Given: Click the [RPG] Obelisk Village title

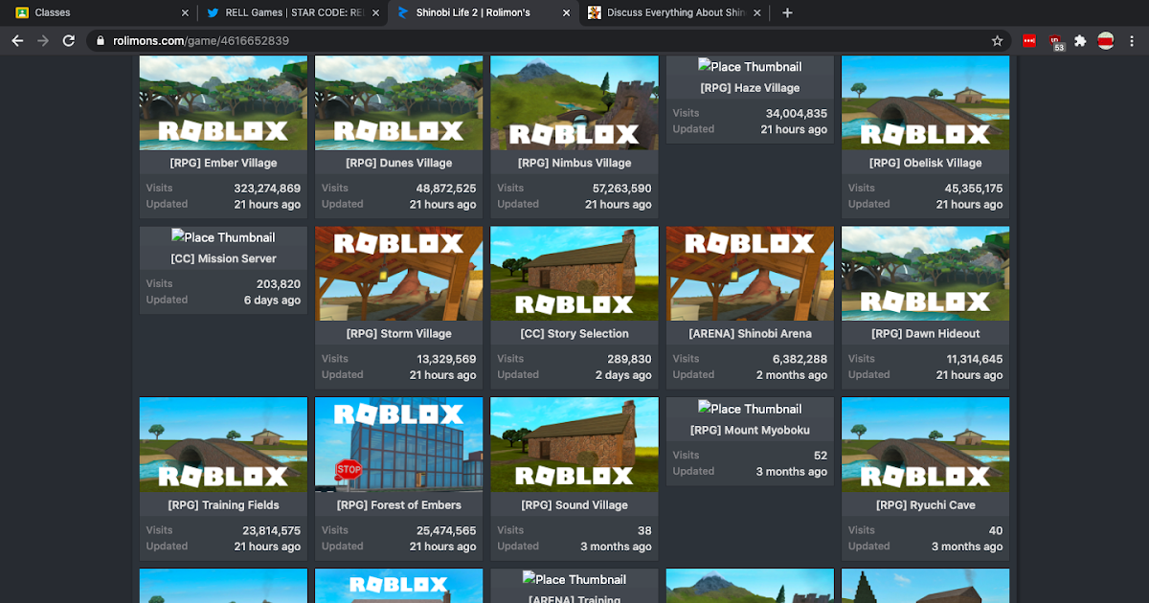Looking at the screenshot, I should point(925,164).
